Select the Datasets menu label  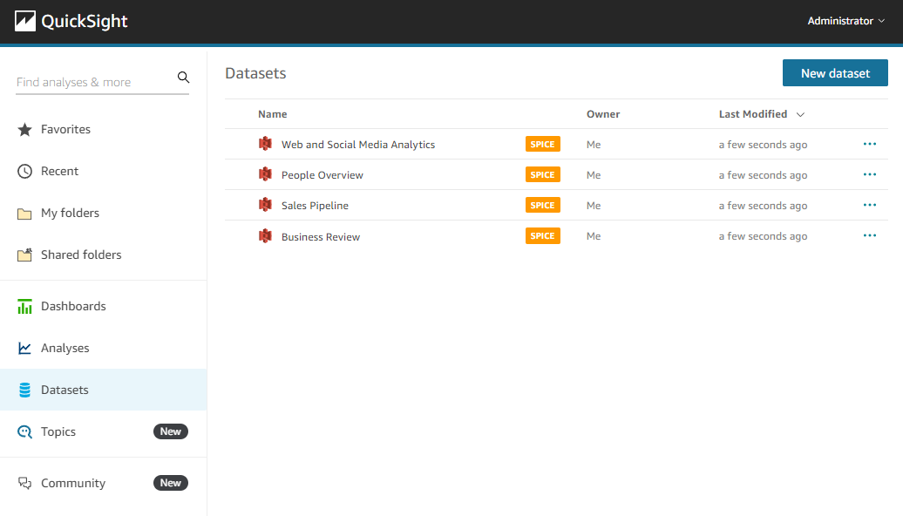coord(64,390)
